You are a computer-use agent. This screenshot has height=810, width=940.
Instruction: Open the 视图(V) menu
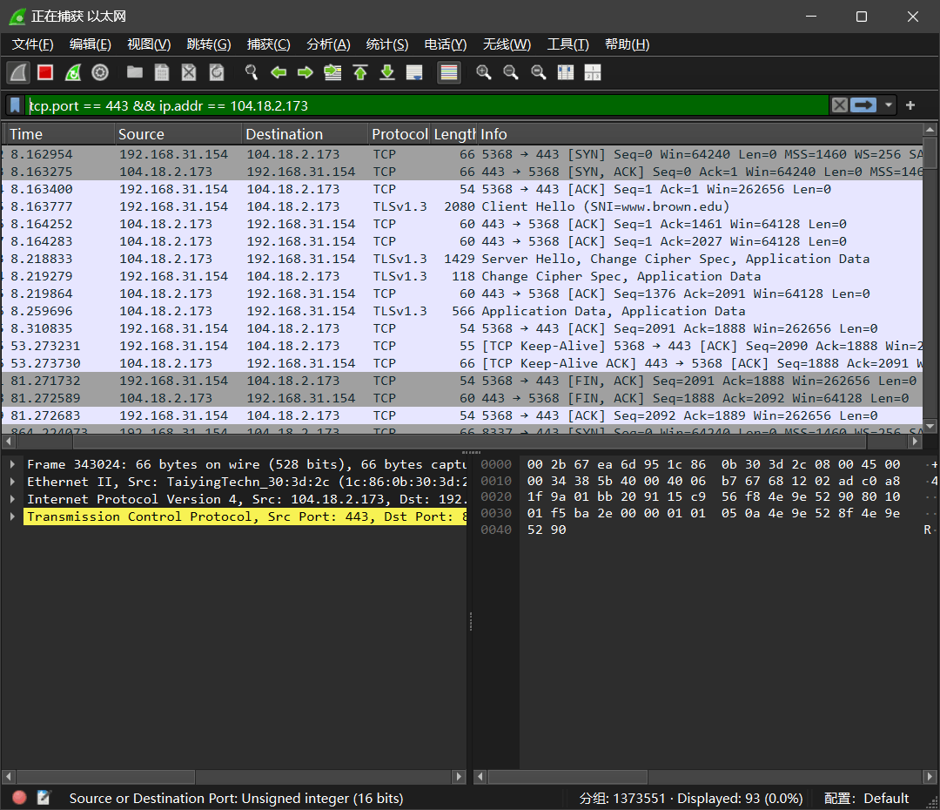point(149,44)
